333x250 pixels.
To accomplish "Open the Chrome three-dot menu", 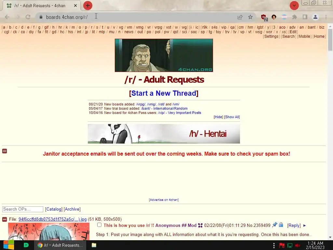I will [326, 17].
